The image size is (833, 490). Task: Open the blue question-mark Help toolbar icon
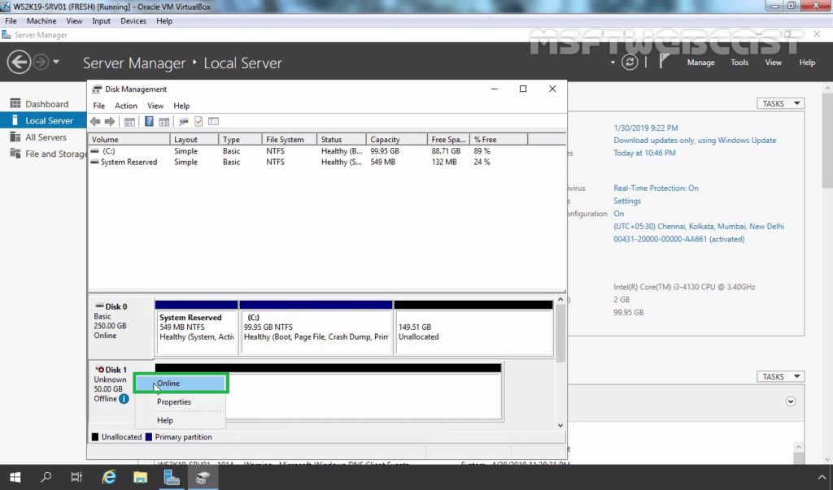point(149,122)
